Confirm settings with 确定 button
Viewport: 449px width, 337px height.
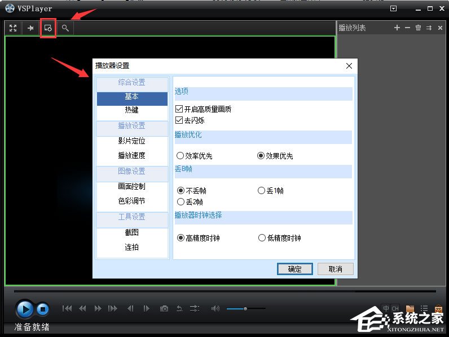tap(294, 269)
